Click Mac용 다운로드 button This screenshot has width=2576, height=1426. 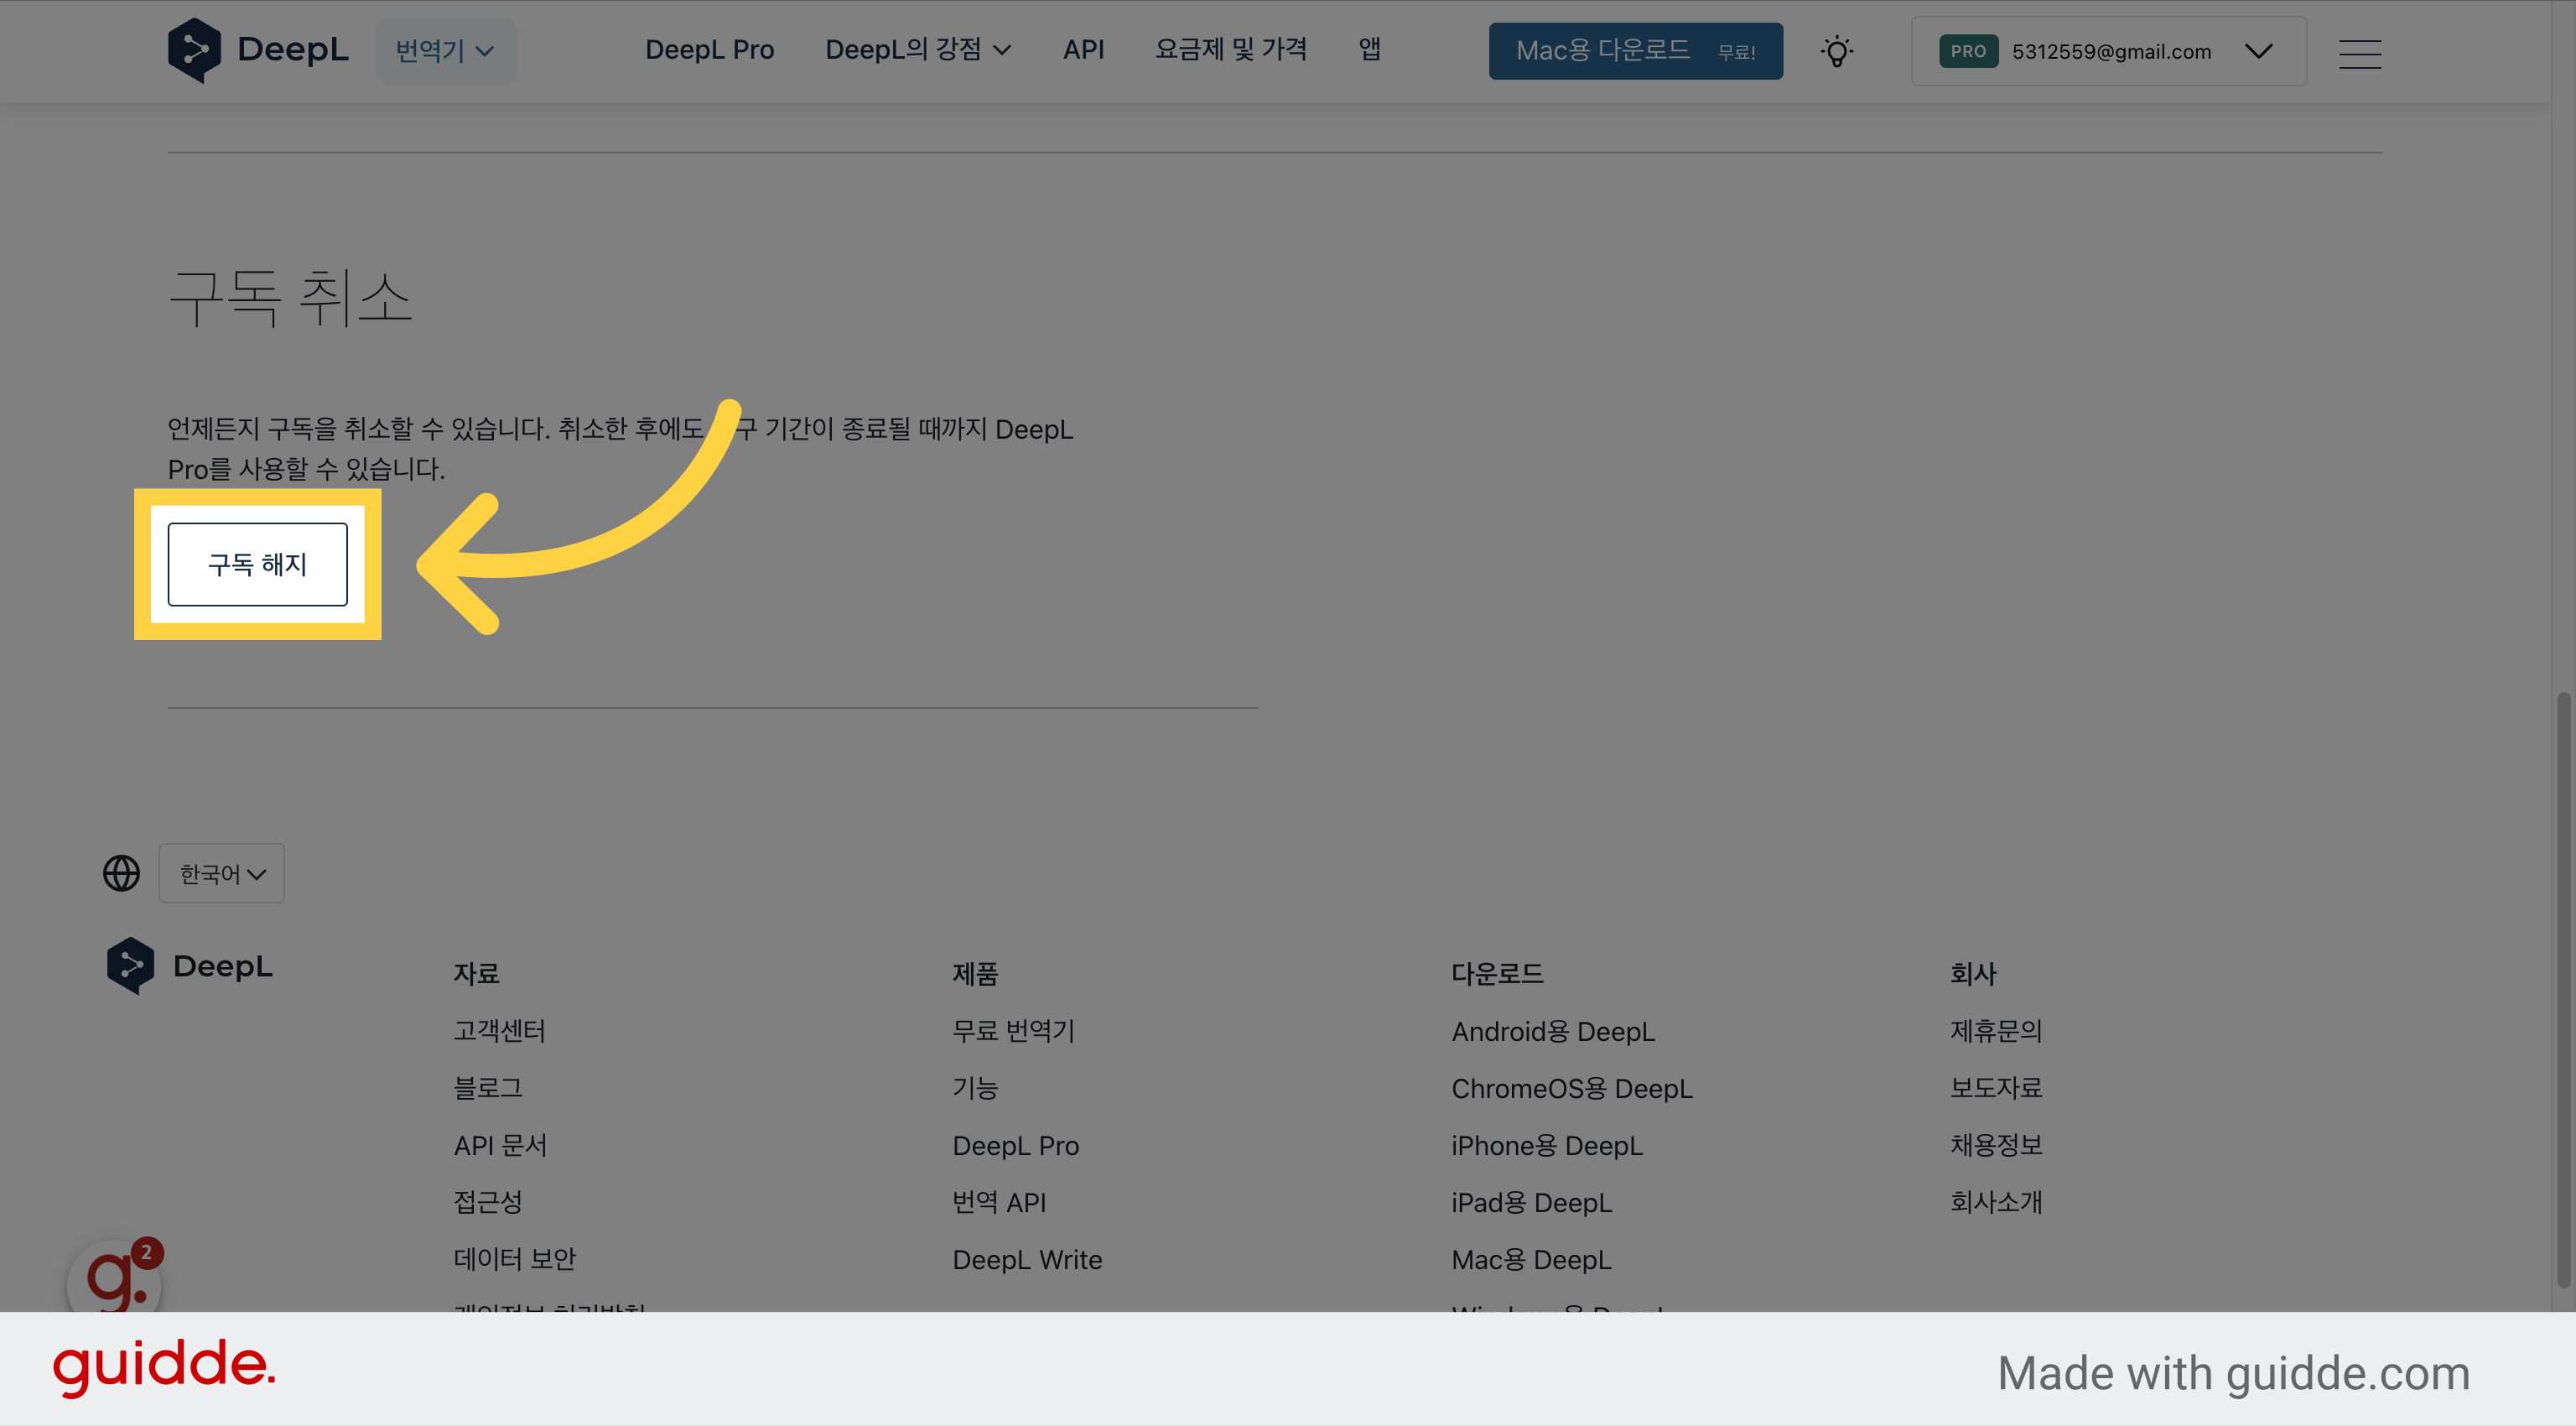click(1635, 51)
